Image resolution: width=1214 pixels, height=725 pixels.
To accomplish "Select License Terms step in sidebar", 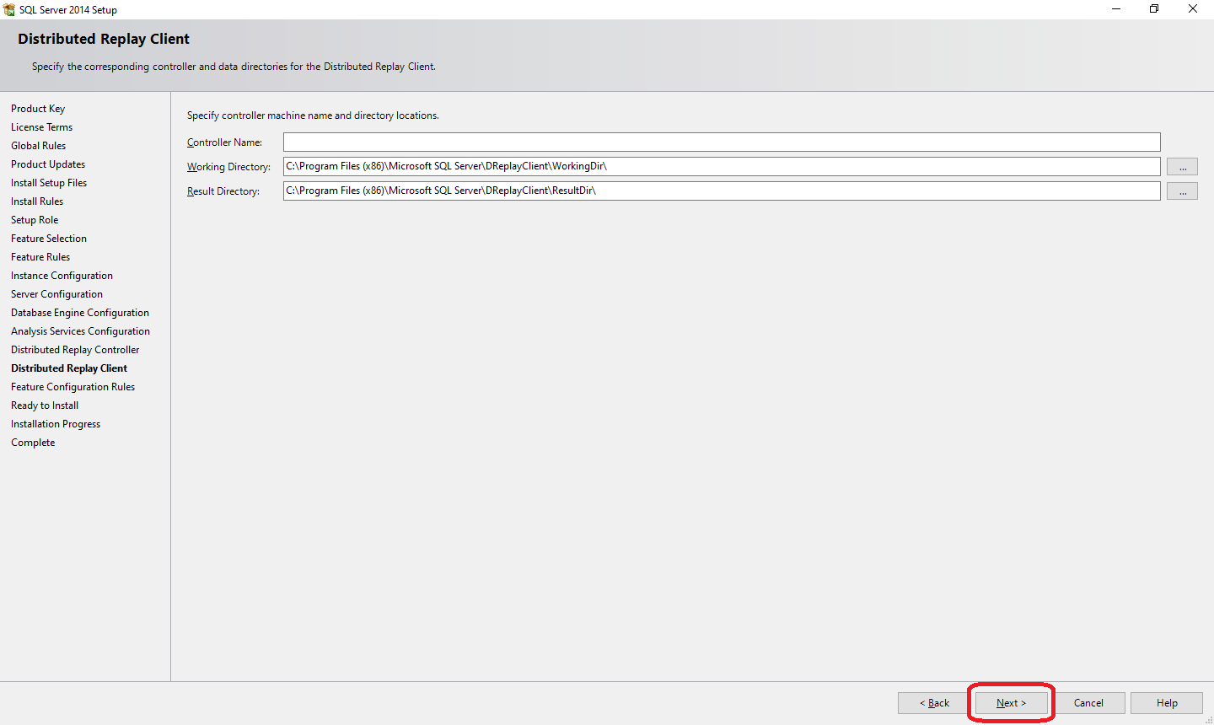I will (x=41, y=127).
